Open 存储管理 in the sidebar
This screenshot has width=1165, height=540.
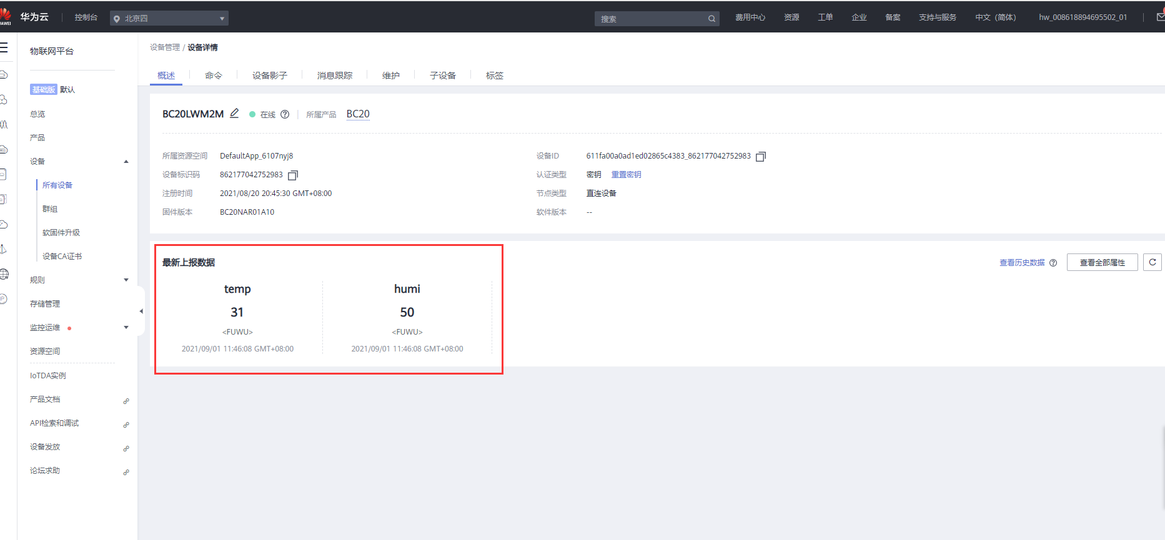[45, 304]
